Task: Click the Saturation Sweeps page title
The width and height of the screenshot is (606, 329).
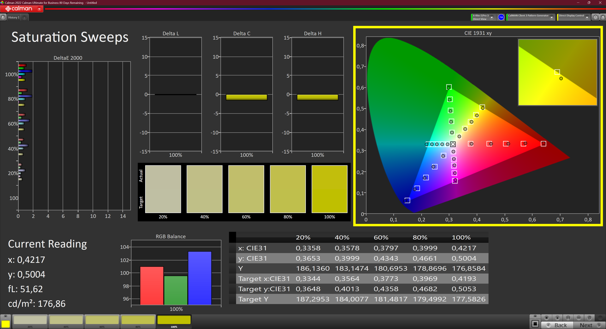Action: [x=70, y=37]
